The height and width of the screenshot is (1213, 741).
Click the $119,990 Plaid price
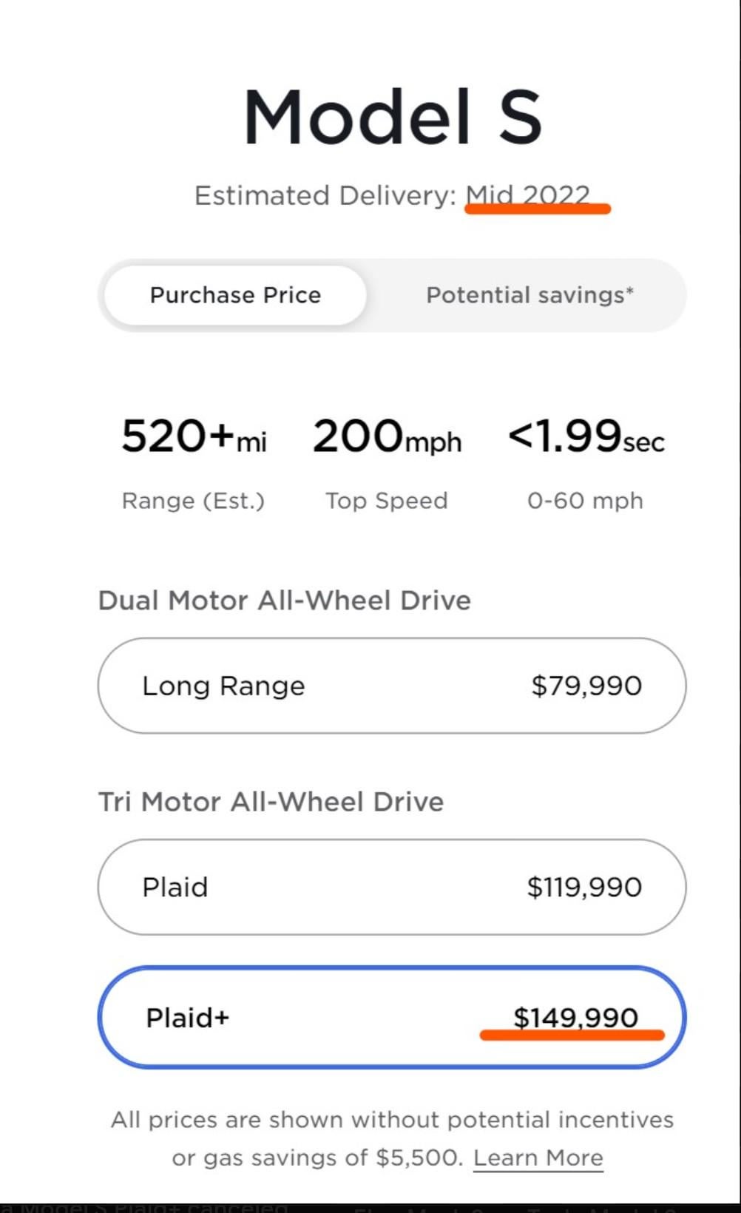tap(584, 887)
